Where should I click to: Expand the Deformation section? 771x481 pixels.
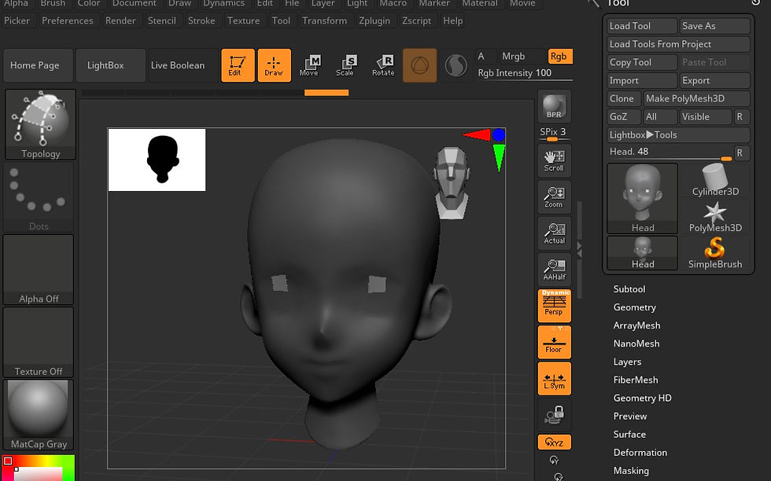pos(640,453)
